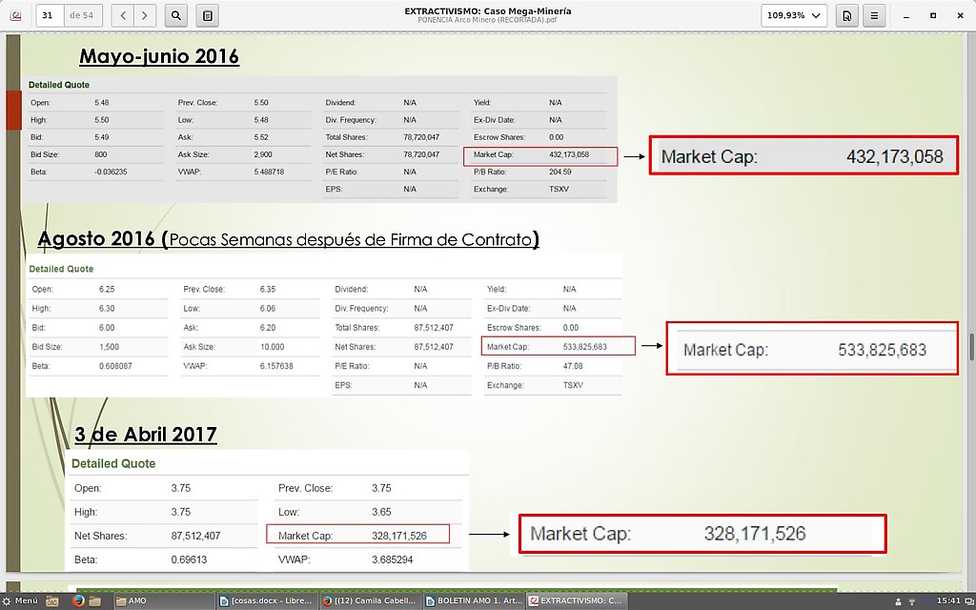Click the vertical scrollbar handle
The image size is (976, 610).
[971, 346]
